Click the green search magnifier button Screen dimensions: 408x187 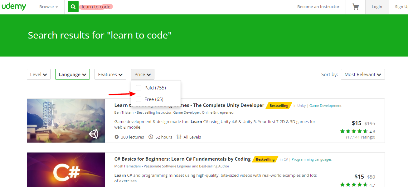73,7
